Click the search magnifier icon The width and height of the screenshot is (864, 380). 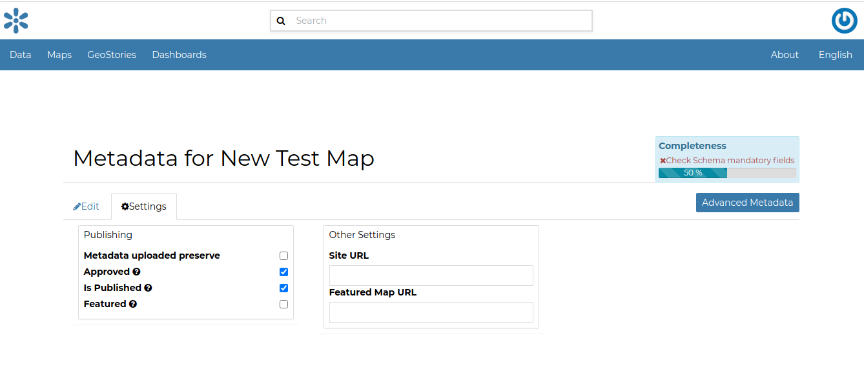click(281, 21)
